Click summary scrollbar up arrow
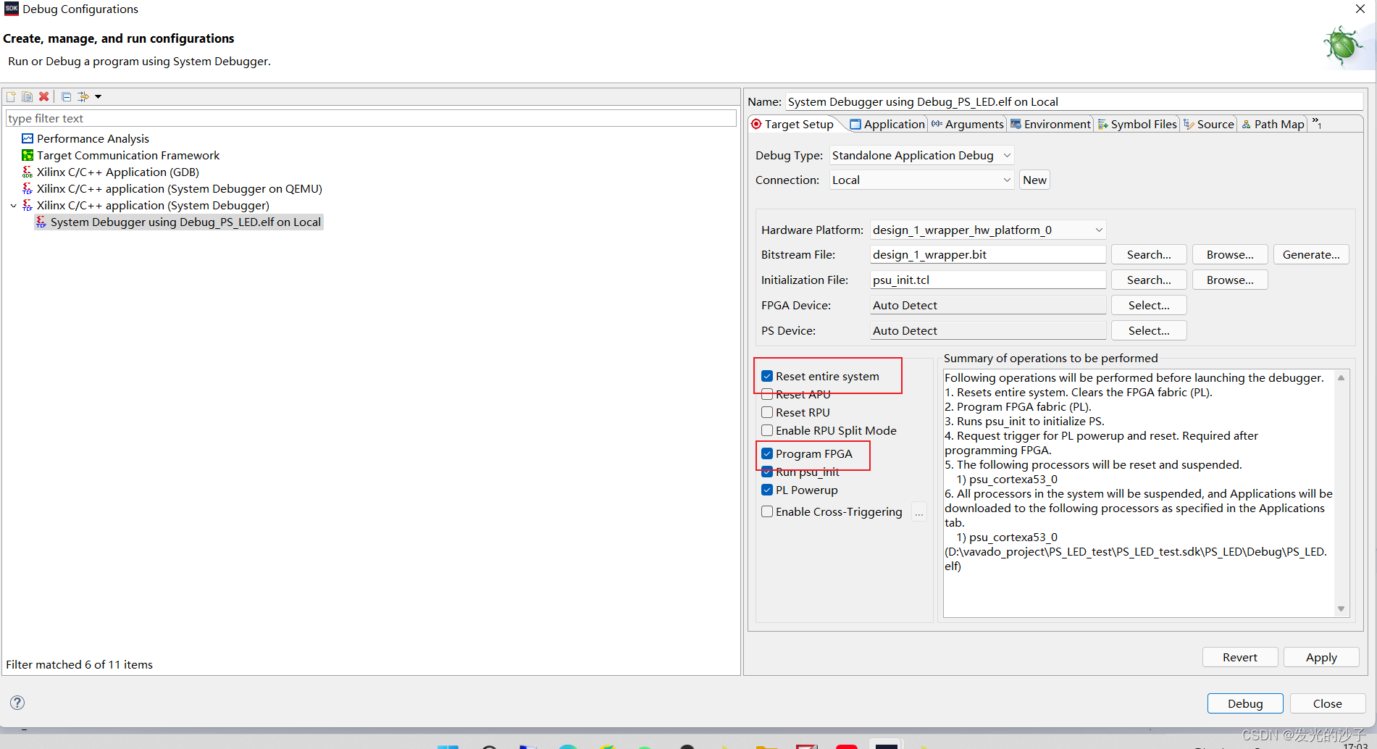The width and height of the screenshot is (1377, 749). 1341,377
